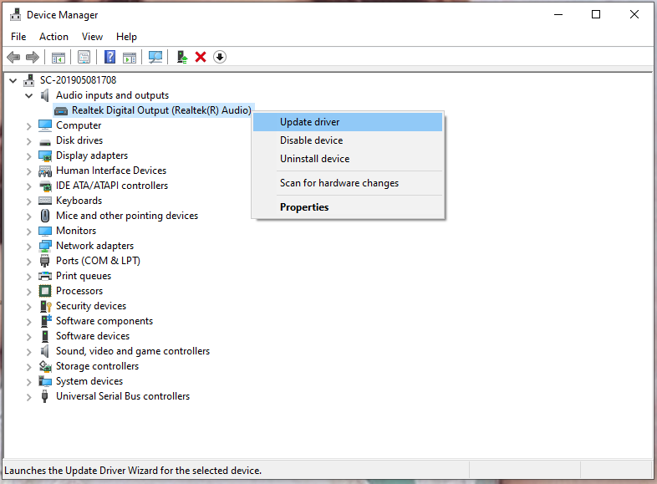Click the Disk drives icon
Screen dimensions: 657x484
pyautogui.click(x=45, y=142)
